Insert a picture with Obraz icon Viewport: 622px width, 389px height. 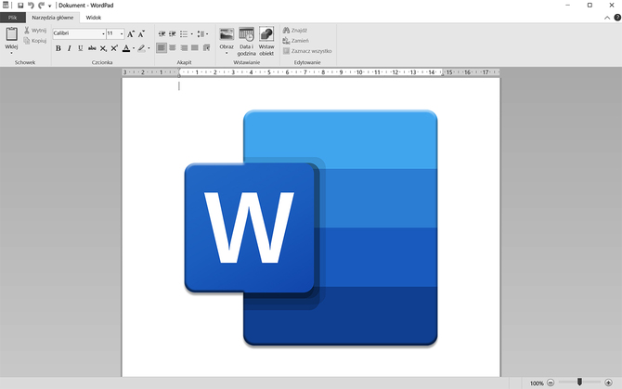[x=227, y=34]
